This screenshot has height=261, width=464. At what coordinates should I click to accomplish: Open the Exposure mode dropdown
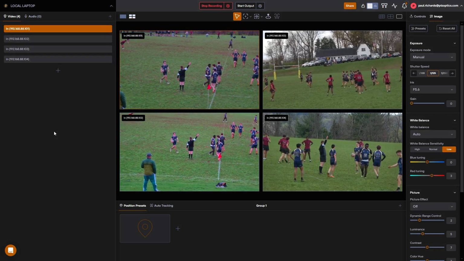point(433,57)
